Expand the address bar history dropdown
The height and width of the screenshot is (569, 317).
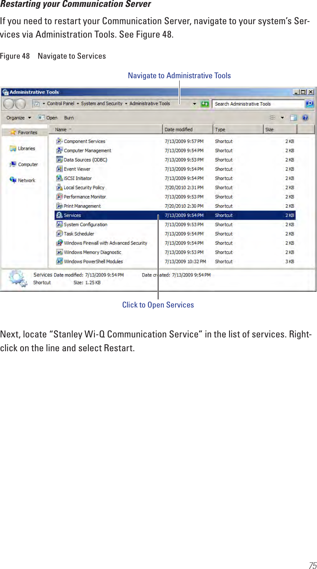pos(195,104)
